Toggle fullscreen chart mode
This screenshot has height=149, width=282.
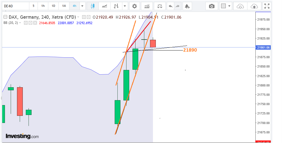[x=266, y=6]
